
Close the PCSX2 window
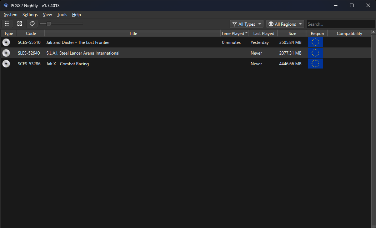pyautogui.click(x=368, y=5)
